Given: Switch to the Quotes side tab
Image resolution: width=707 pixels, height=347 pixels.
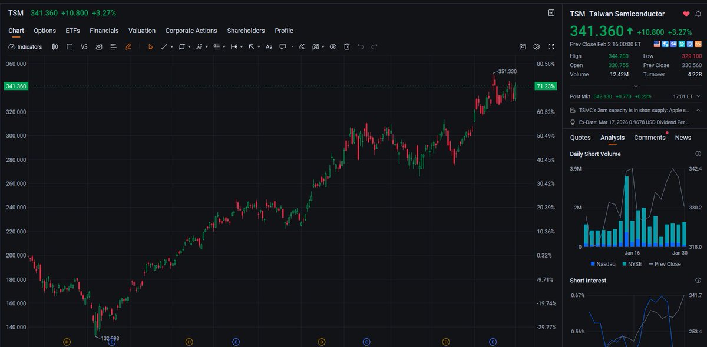Looking at the screenshot, I should [580, 138].
